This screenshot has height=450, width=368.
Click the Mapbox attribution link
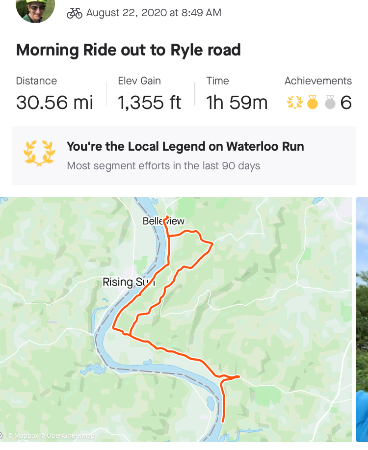point(25,436)
